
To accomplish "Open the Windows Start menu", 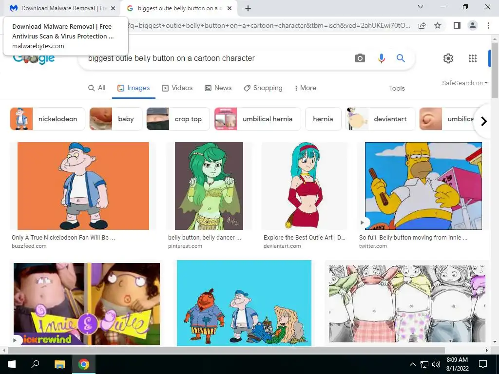I will point(12,364).
